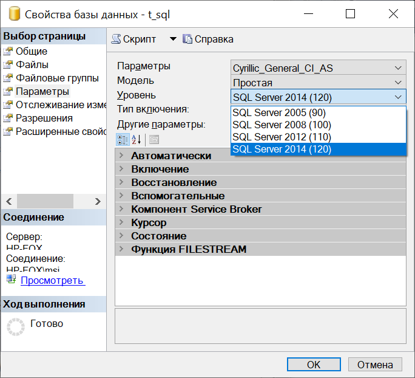This screenshot has height=378, width=415.
Task: Sort properties alphabetically with A-Z icon
Action: coord(137,140)
